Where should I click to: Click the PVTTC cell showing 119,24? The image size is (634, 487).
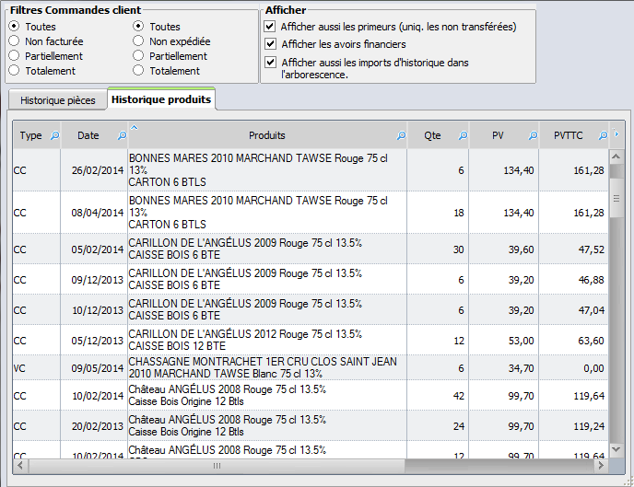click(574, 425)
